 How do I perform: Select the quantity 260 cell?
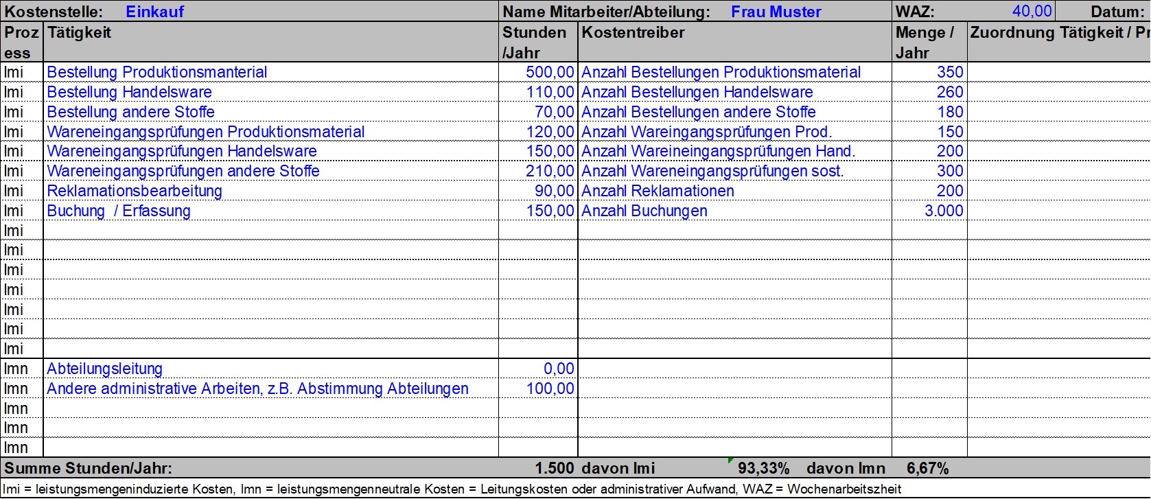(949, 92)
